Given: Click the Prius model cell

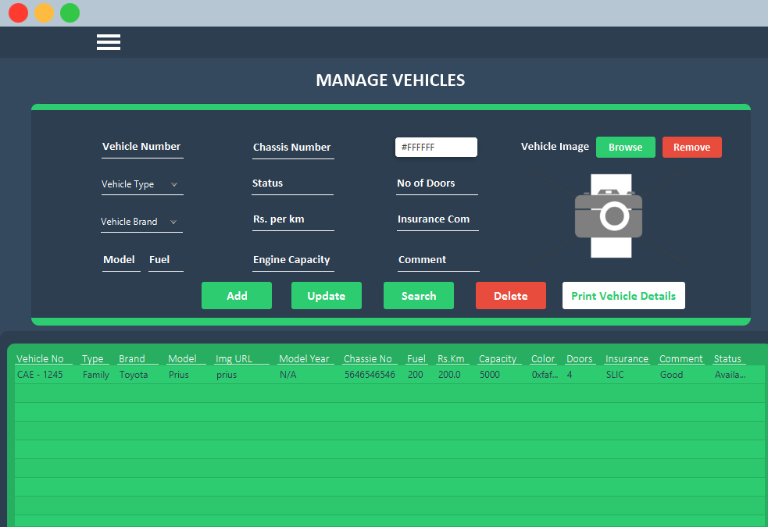Looking at the screenshot, I should (179, 374).
